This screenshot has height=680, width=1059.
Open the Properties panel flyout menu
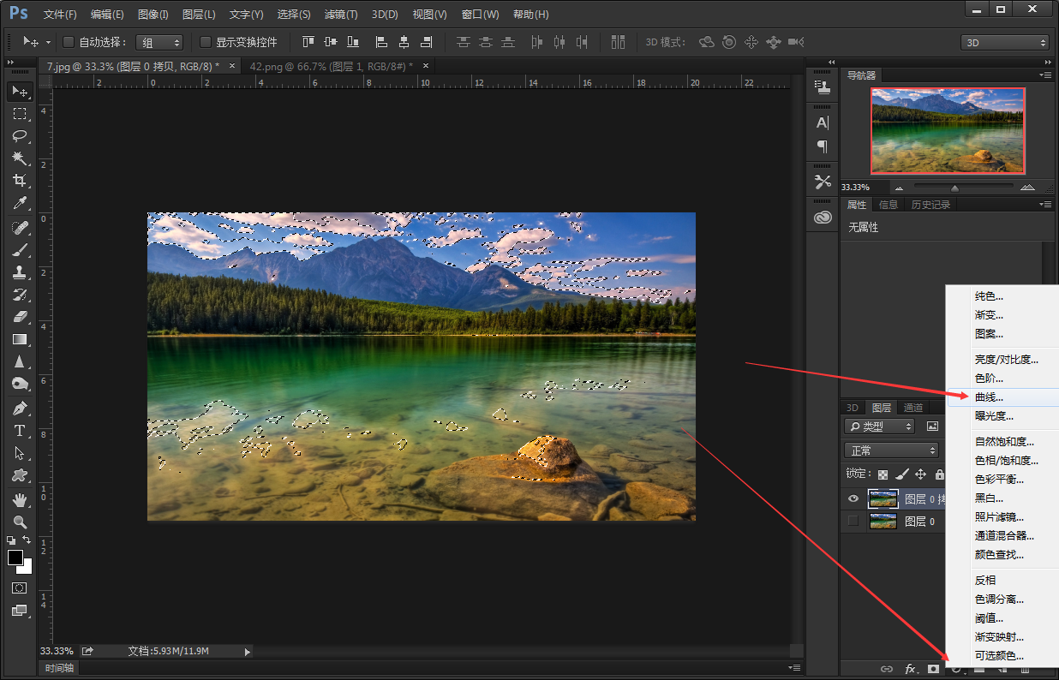pyautogui.click(x=1045, y=205)
